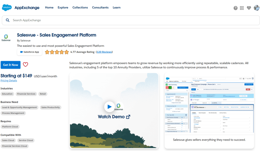Click the Salesvue listing title heading
The image size is (260, 151).
tap(57, 35)
